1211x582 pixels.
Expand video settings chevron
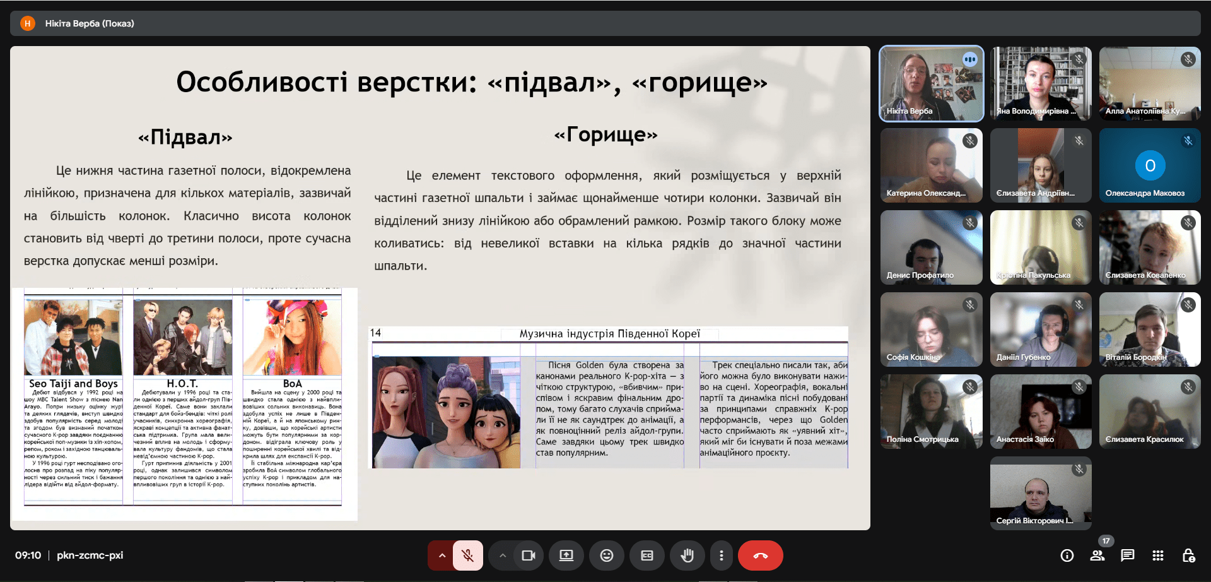click(x=503, y=555)
